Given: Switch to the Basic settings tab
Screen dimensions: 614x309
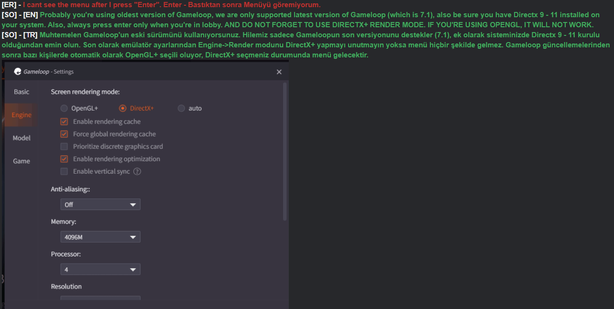Looking at the screenshot, I should [22, 92].
